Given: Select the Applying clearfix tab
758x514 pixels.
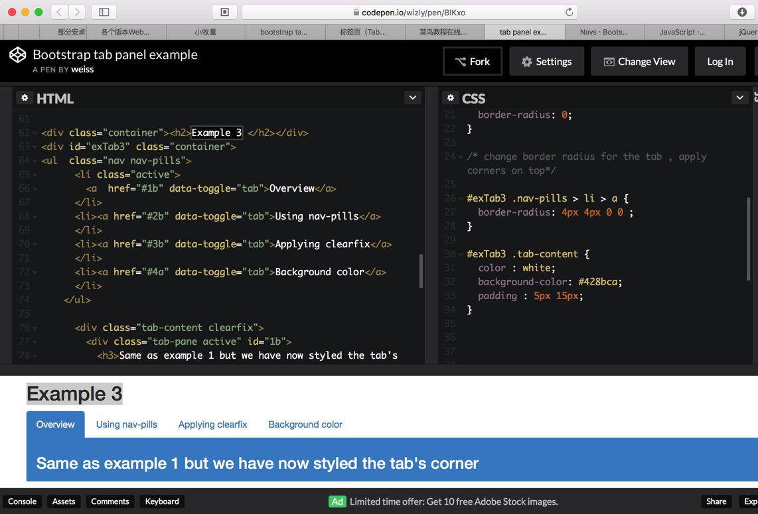Looking at the screenshot, I should click(212, 424).
